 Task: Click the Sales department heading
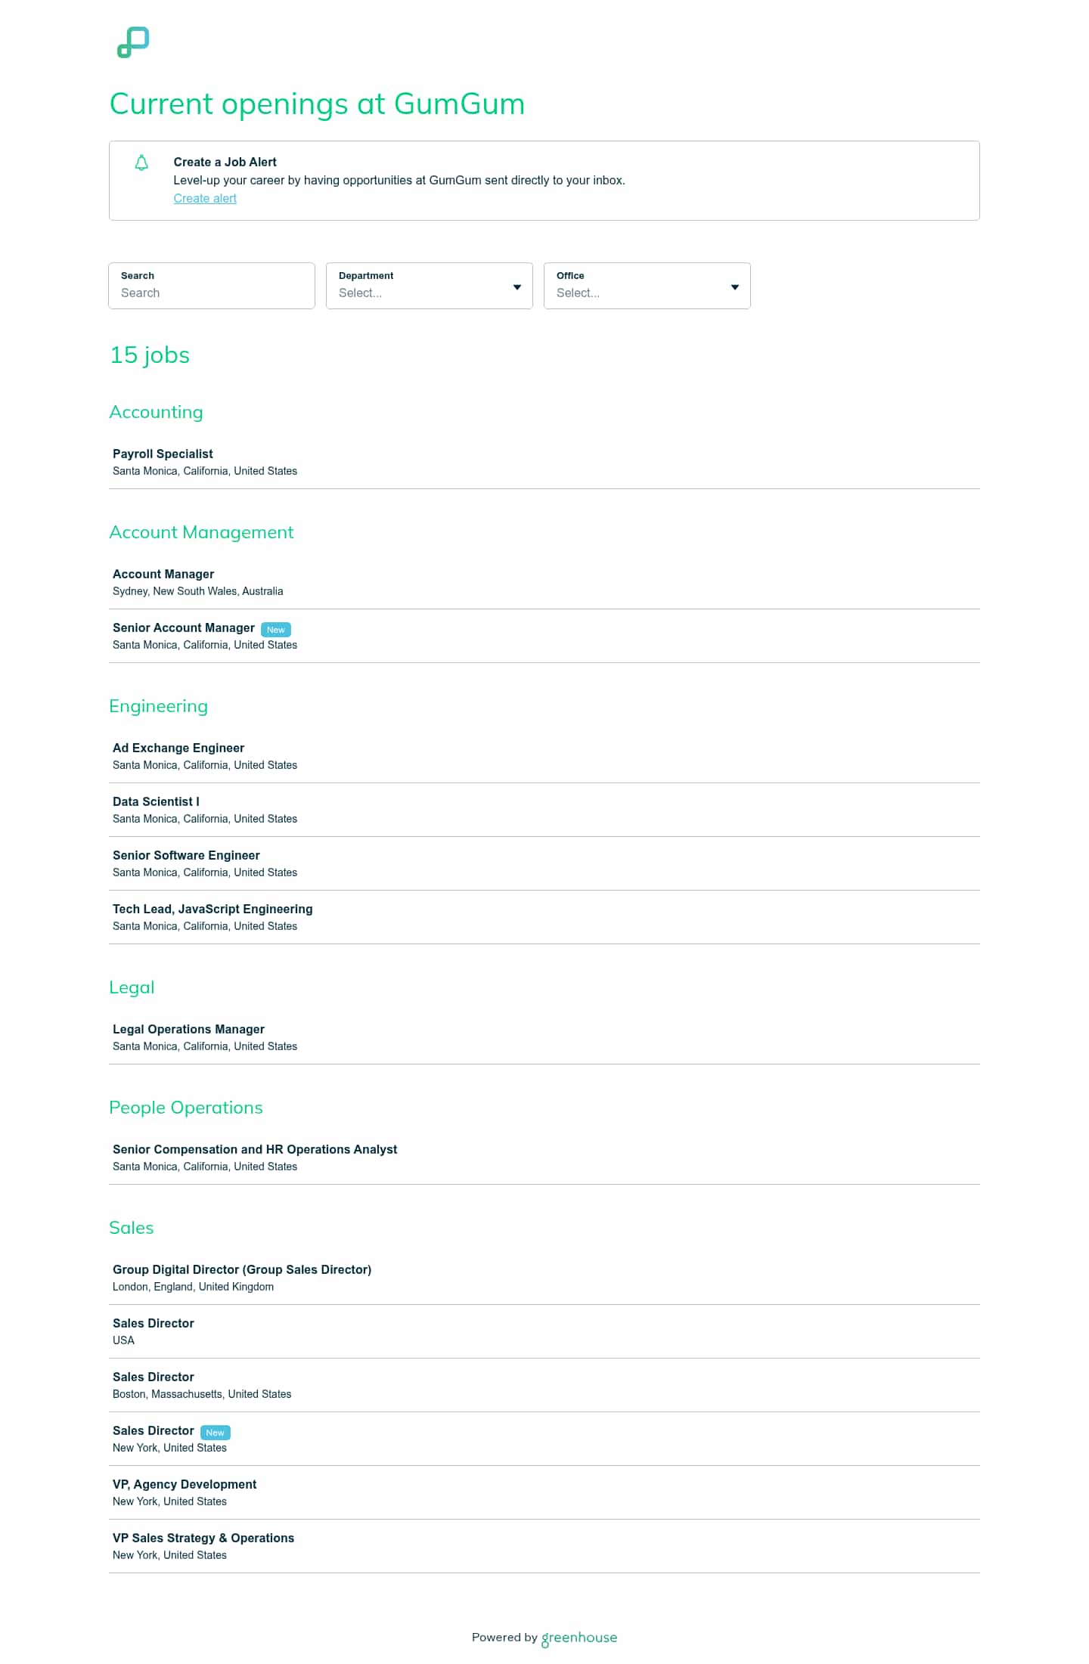[x=132, y=1228]
